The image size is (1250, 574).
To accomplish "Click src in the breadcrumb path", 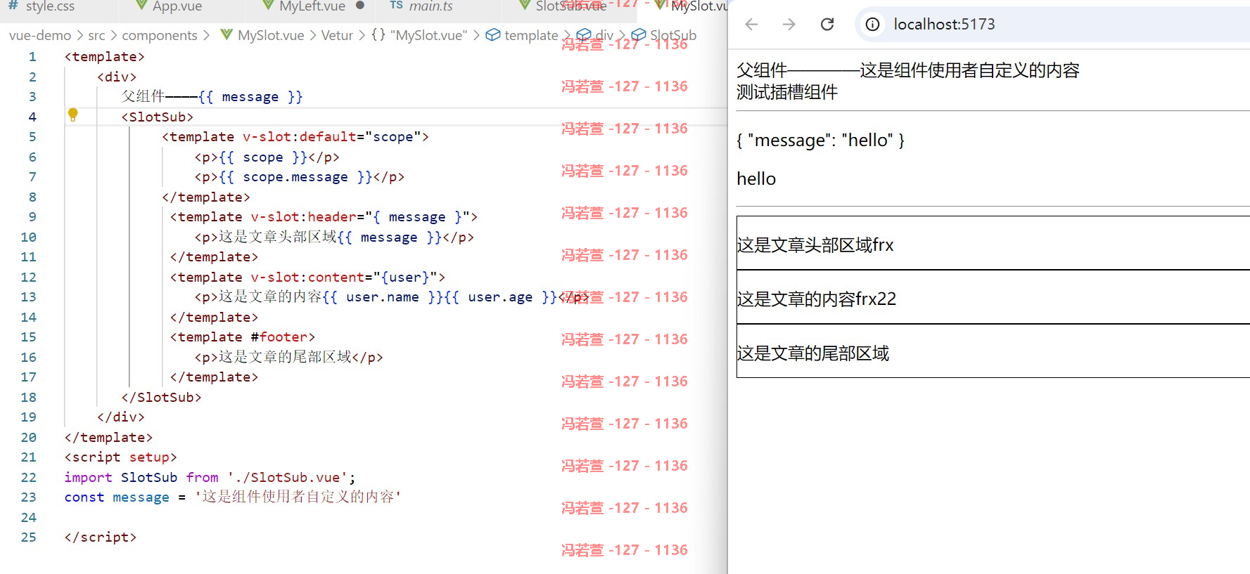I will pos(96,35).
